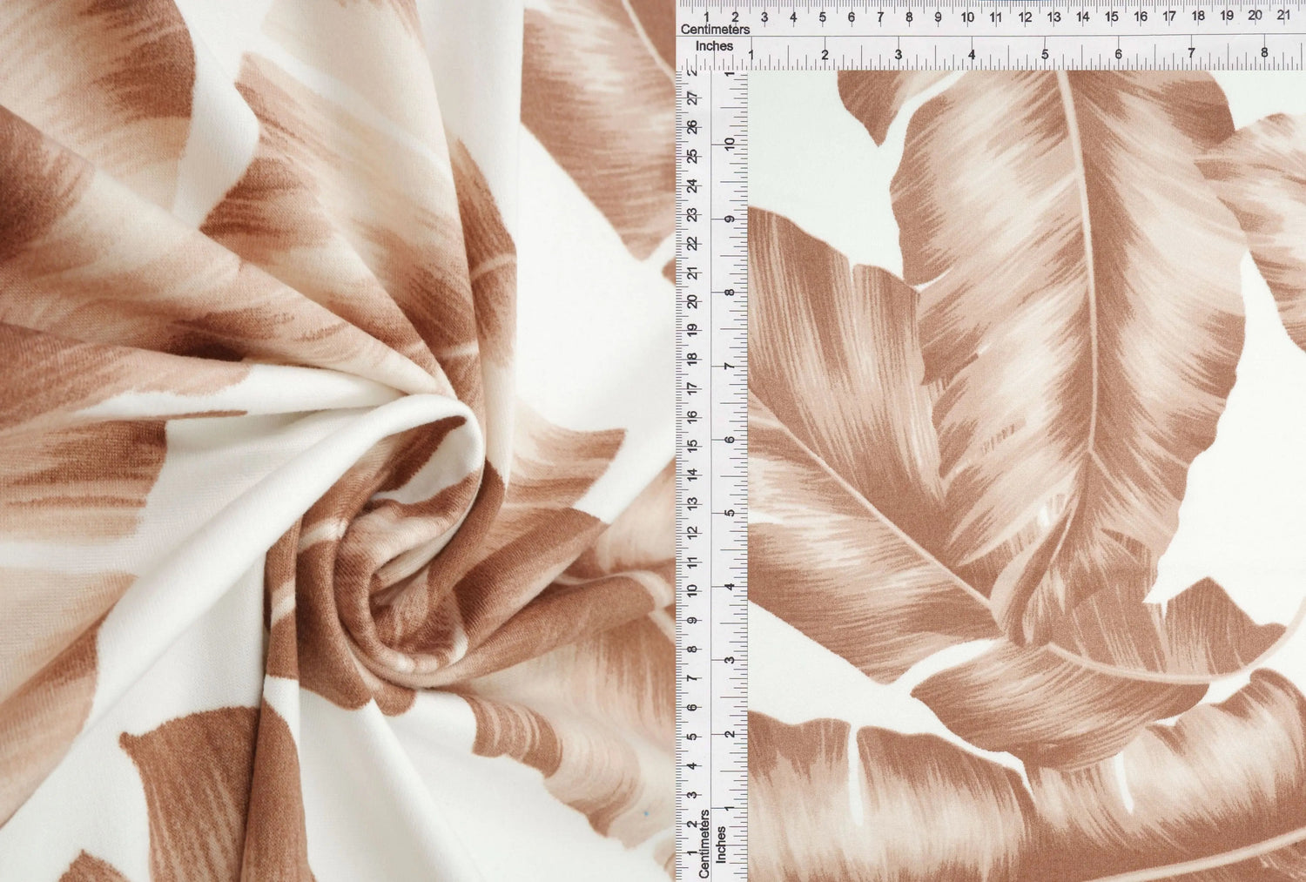The width and height of the screenshot is (1306, 882).
Task: Click the 27 cm mark on the vertical ruler
Action: (x=692, y=99)
